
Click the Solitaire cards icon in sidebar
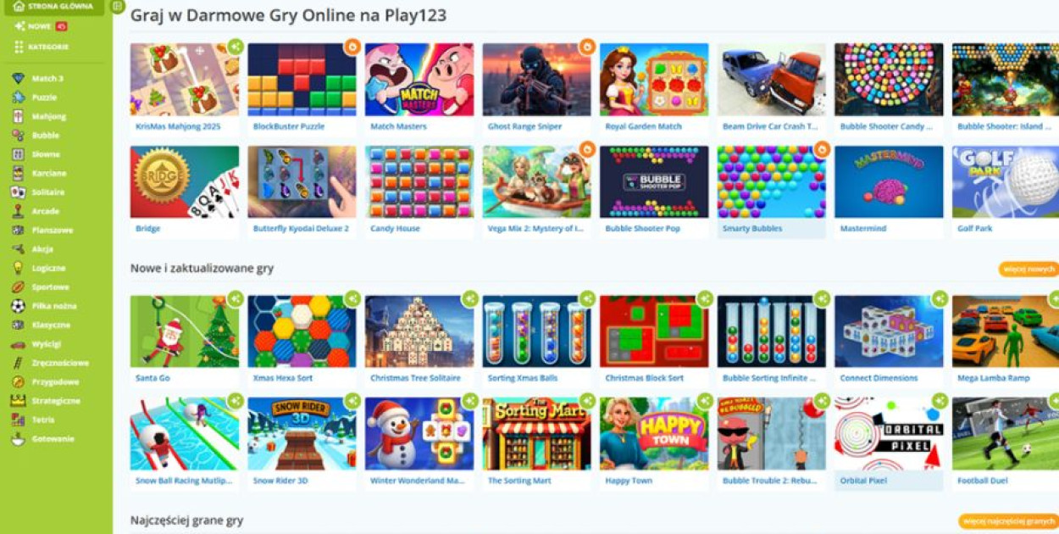[x=18, y=192]
